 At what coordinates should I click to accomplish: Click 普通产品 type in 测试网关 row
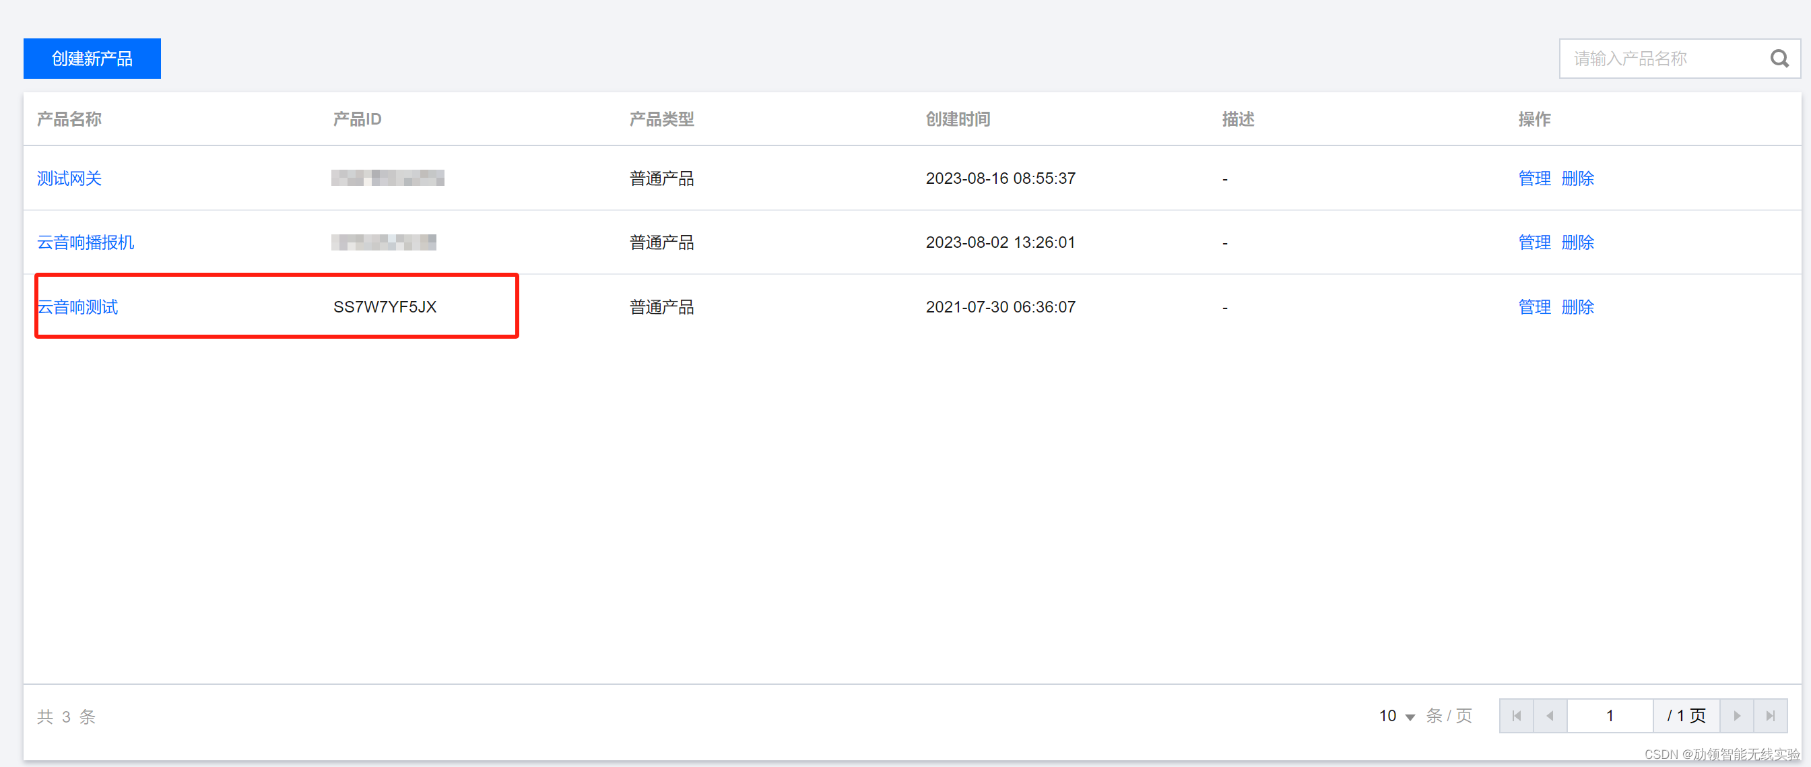click(x=661, y=178)
